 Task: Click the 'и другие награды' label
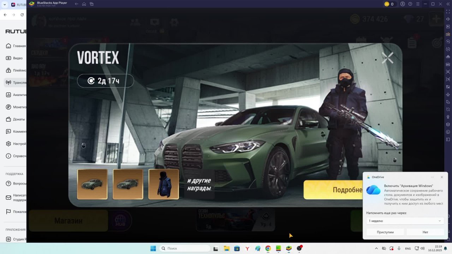coord(199,185)
